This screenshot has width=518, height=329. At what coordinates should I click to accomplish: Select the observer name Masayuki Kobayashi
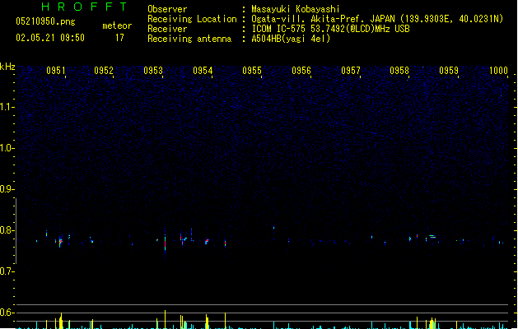(296, 9)
